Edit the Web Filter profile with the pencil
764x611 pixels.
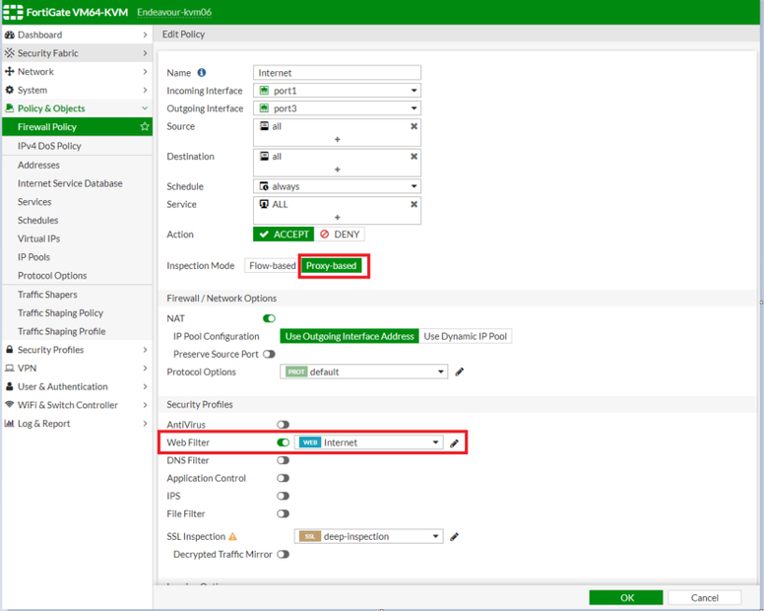[454, 443]
